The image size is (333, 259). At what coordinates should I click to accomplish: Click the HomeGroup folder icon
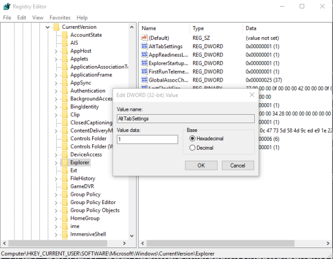pos(65,219)
